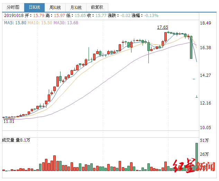Click the 11.01 low price label
Image resolution: width=219 pixels, height=181 pixels.
coord(9,121)
